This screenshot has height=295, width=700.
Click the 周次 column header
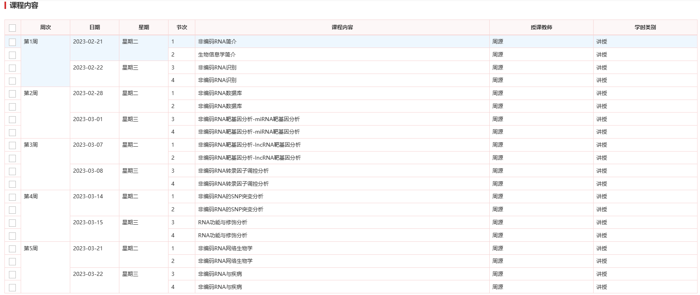[x=45, y=27]
